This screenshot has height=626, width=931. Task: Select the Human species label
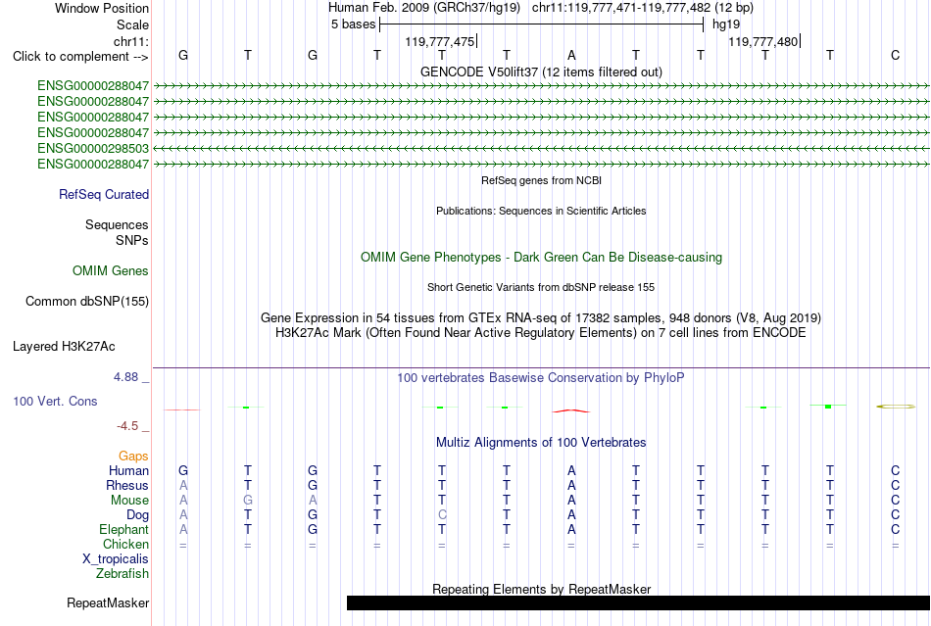click(128, 470)
